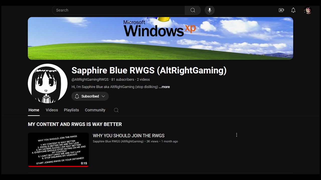Open video thumbnail WHY YOU SHOULD JOIN THE RWGS
The width and height of the screenshot is (321, 180).
tap(58, 150)
